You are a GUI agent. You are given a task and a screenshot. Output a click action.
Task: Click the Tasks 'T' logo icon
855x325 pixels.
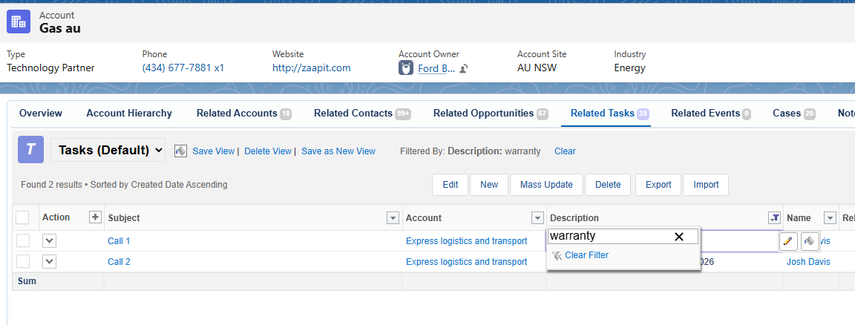tap(30, 149)
